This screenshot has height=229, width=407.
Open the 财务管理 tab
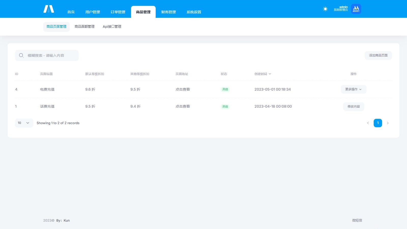pyautogui.click(x=168, y=12)
